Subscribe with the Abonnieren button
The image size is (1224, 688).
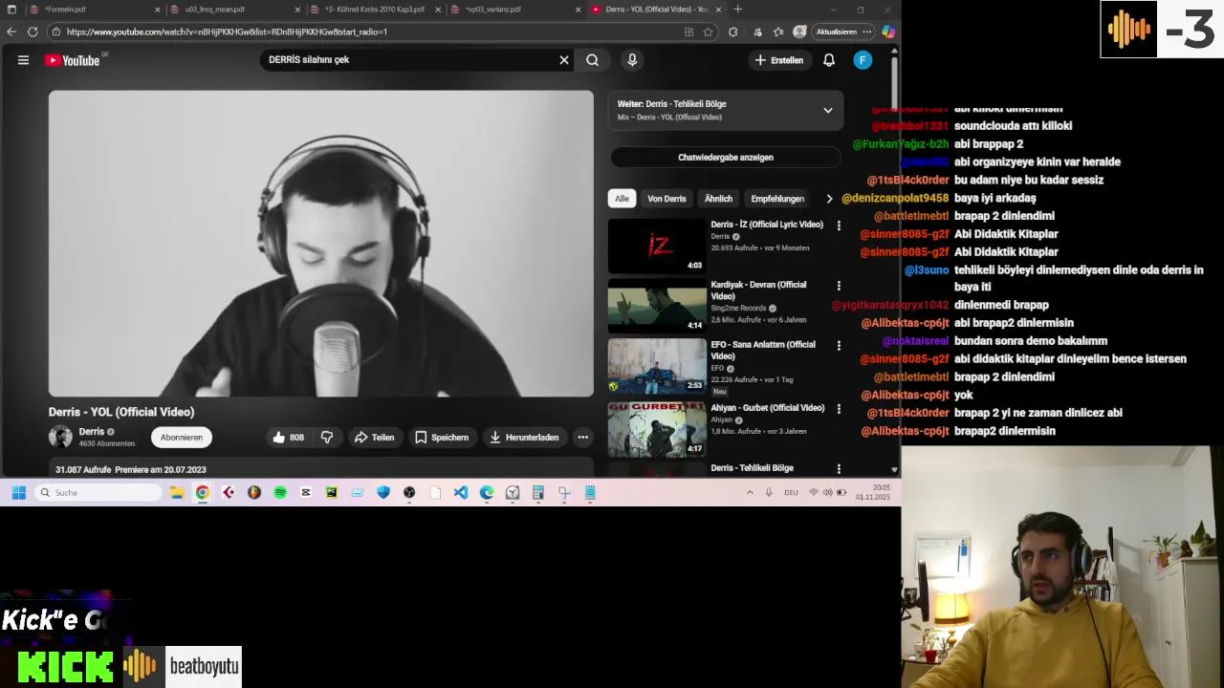tap(182, 438)
